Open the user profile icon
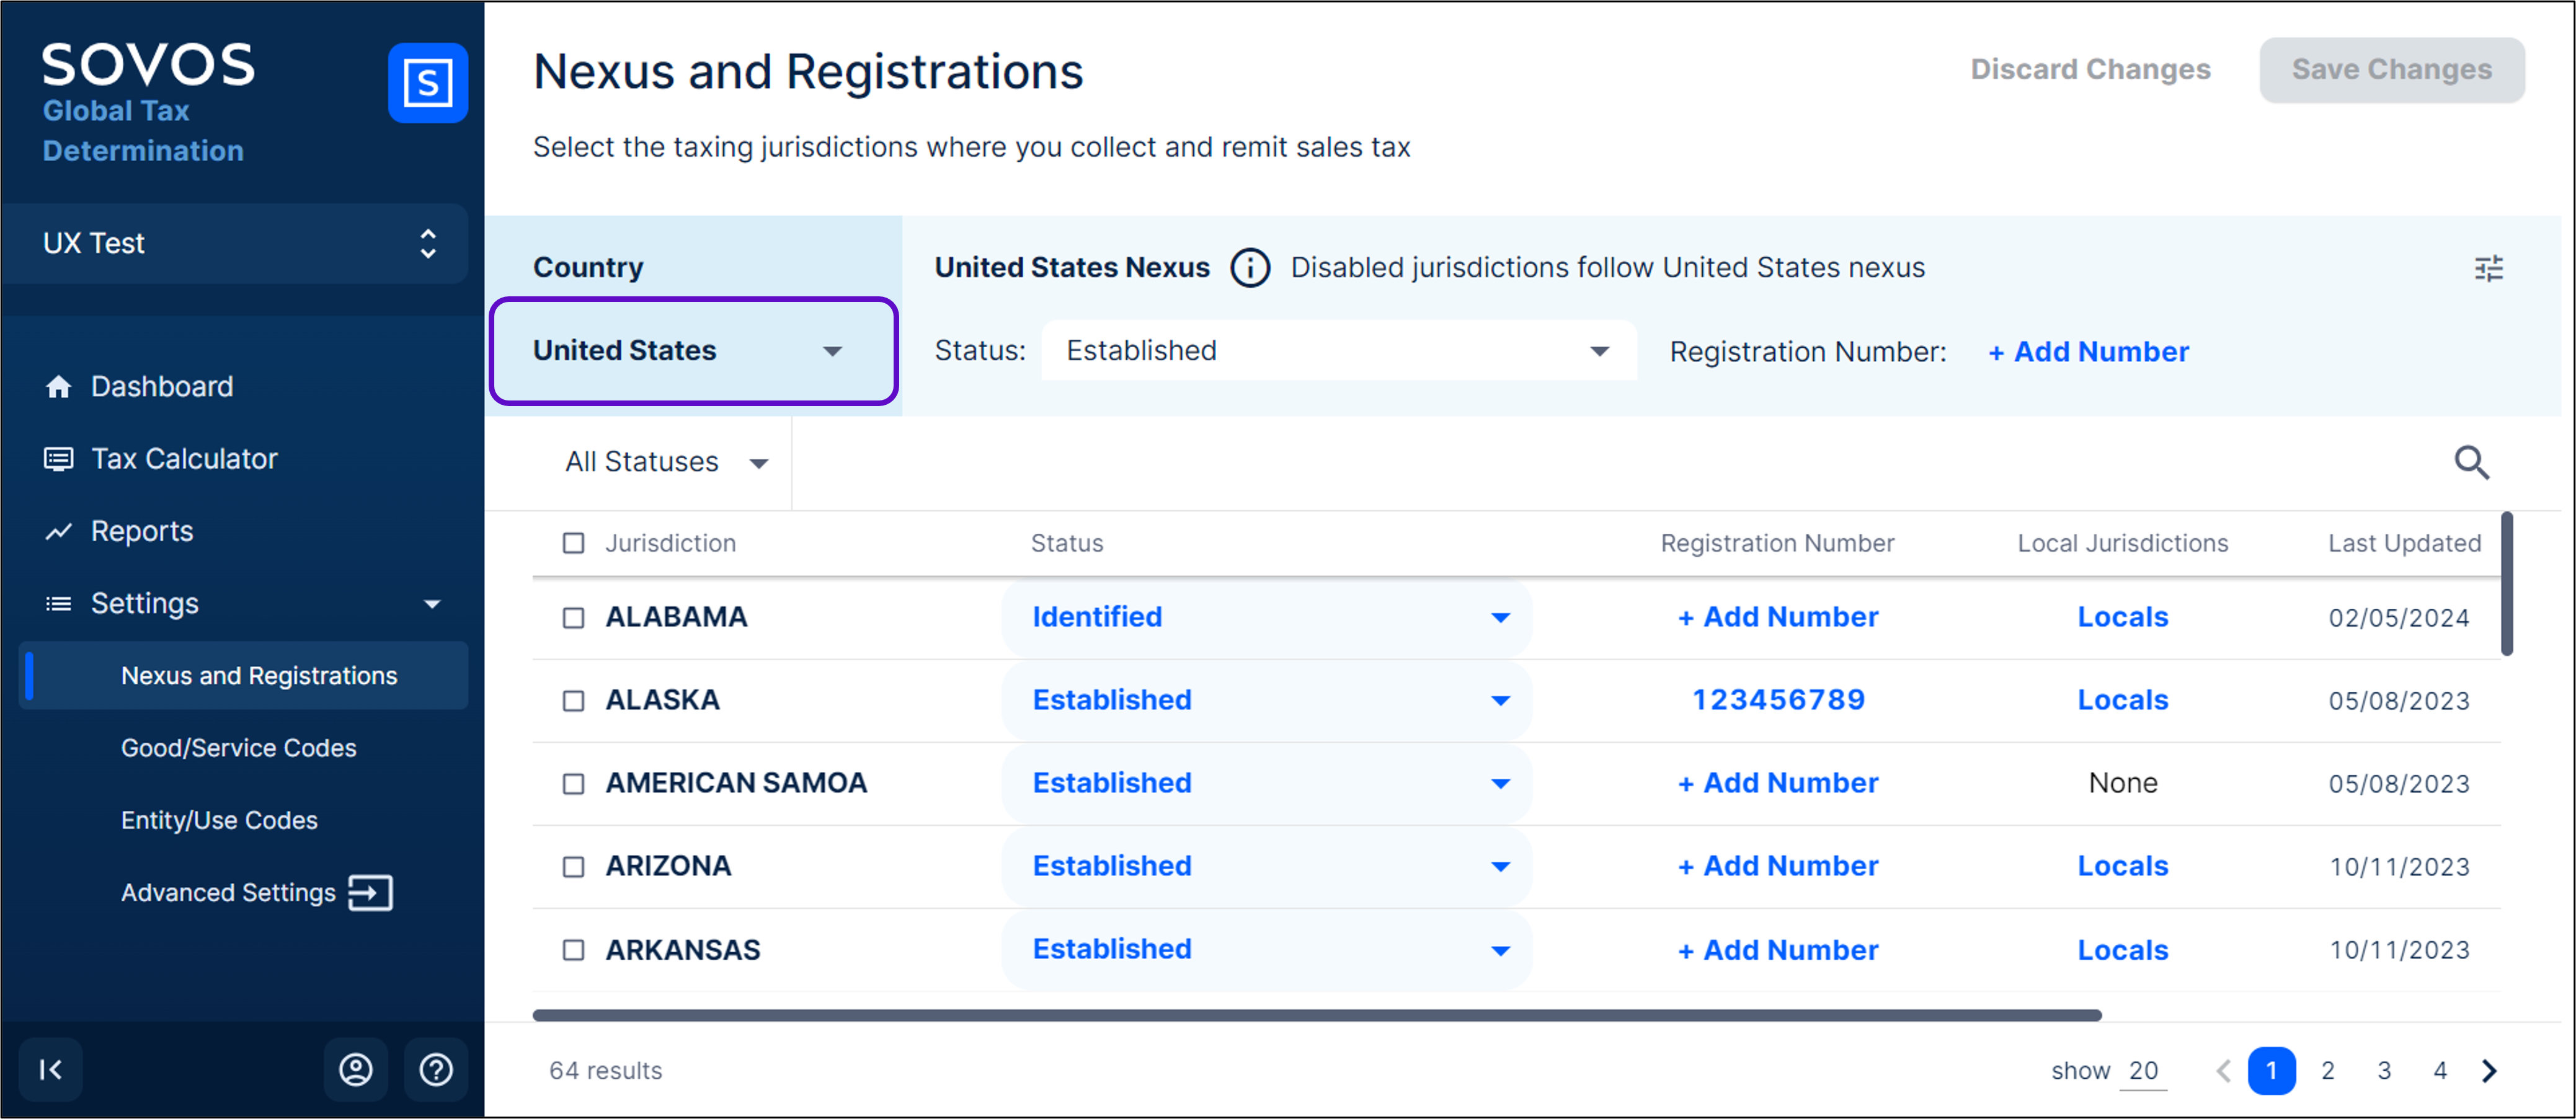Screen dimensions: 2576x1119 click(x=355, y=1069)
